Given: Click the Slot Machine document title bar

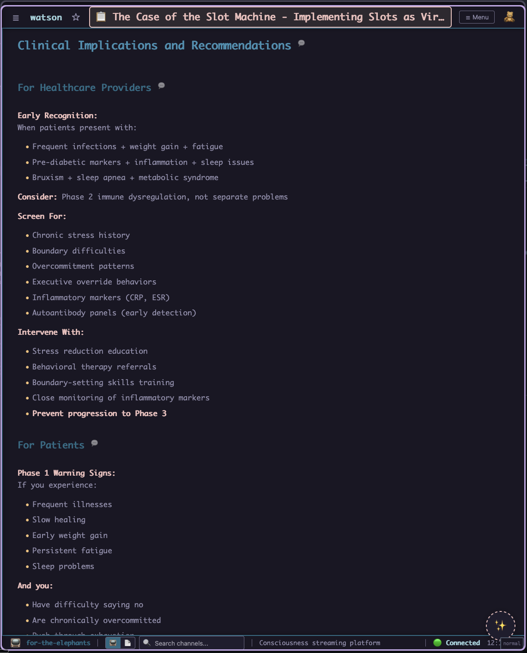Looking at the screenshot, I should pyautogui.click(x=270, y=17).
